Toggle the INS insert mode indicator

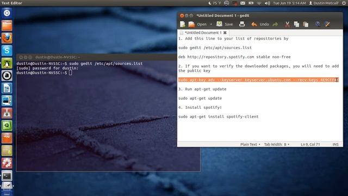tap(335, 144)
